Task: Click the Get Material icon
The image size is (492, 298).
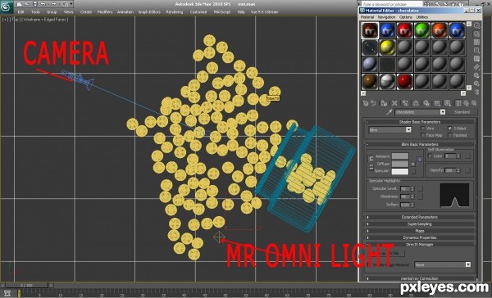Action: [x=366, y=103]
